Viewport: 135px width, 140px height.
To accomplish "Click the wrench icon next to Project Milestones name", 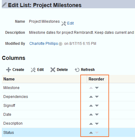I will coord(64,23).
